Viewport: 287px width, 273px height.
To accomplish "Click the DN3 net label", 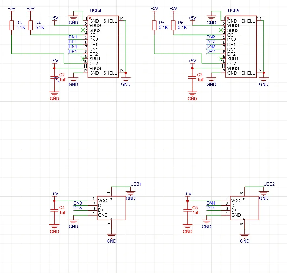I will point(77,203).
